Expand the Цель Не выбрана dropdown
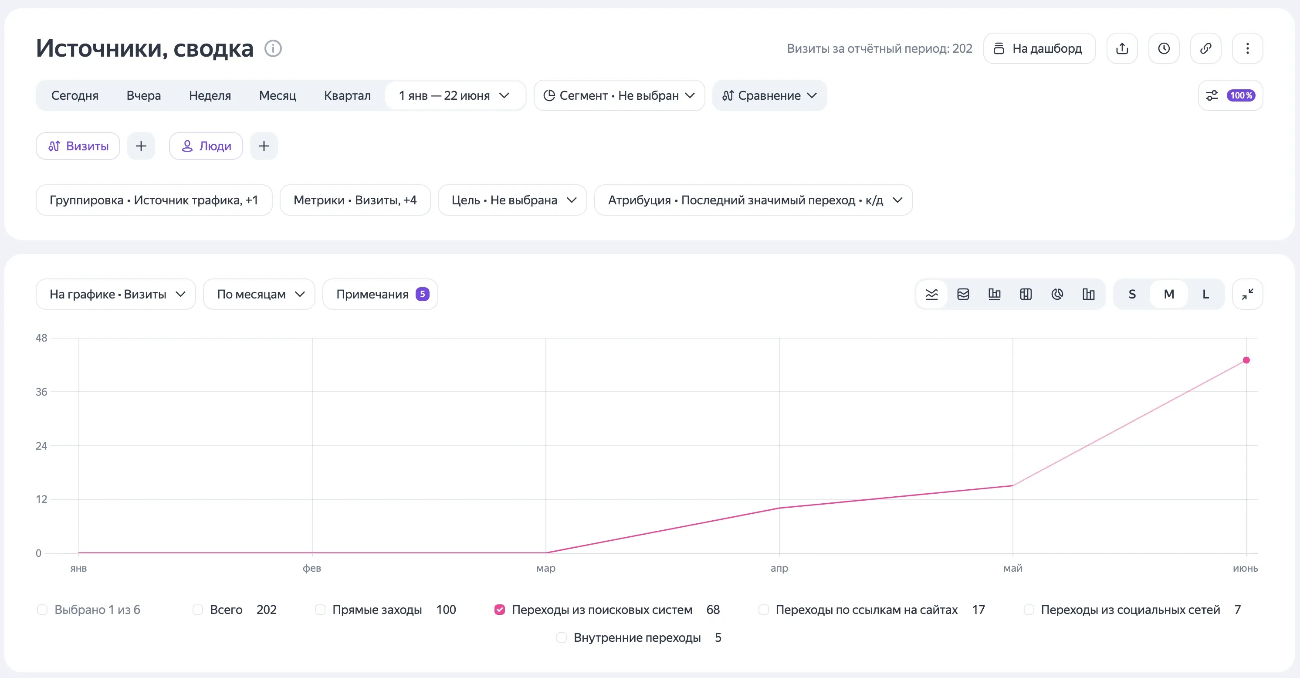This screenshot has height=678, width=1300. 512,200
